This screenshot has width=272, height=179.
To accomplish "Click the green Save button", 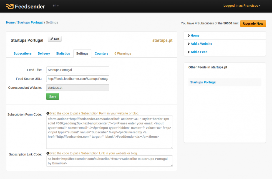I will [52, 96].
